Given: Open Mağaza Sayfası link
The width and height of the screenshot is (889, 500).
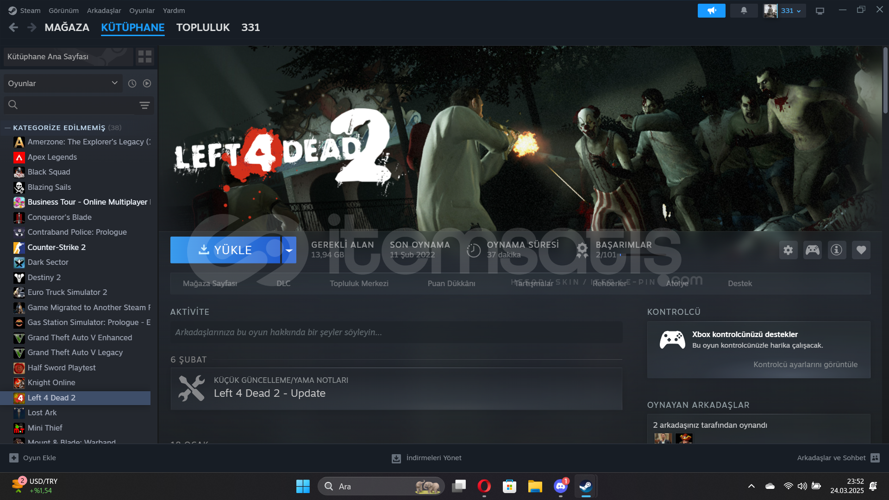Looking at the screenshot, I should (x=210, y=283).
